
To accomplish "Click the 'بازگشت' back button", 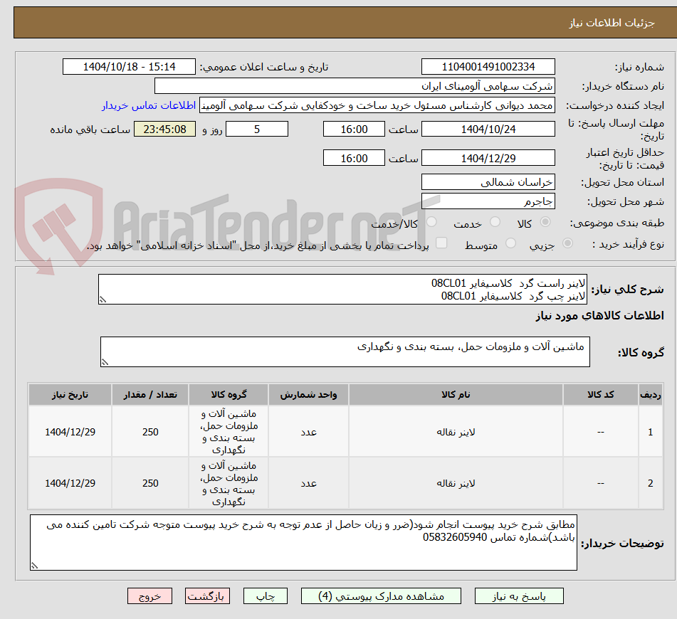I will click(207, 596).
